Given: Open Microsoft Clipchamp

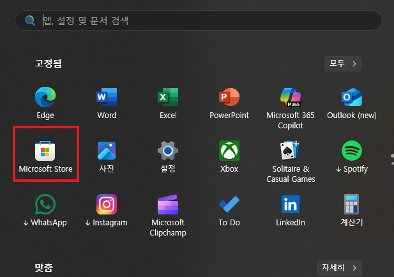Looking at the screenshot, I should 168,215.
